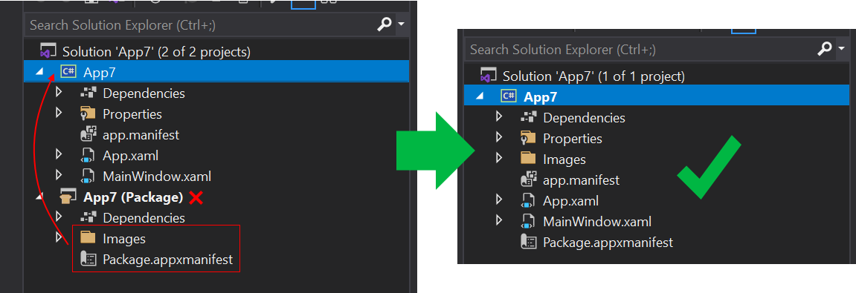The height and width of the screenshot is (293, 856).
Task: Select "Package.appxmanifest" label in the left panel
Action: click(x=167, y=260)
